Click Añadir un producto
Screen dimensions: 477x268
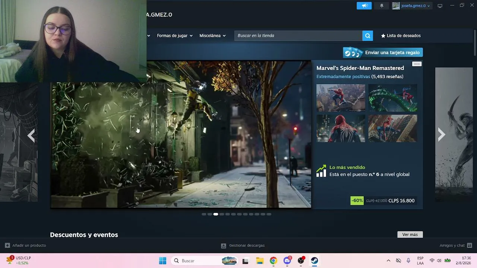(25, 246)
